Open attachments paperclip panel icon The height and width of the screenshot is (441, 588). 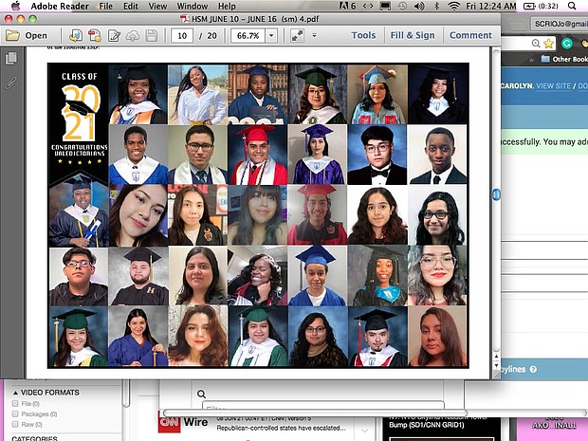point(11,83)
